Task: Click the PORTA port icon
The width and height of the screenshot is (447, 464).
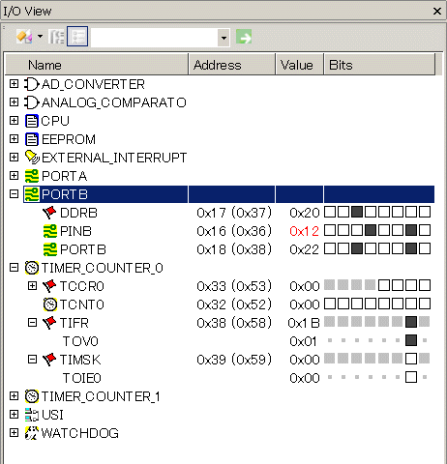Action: tap(32, 176)
